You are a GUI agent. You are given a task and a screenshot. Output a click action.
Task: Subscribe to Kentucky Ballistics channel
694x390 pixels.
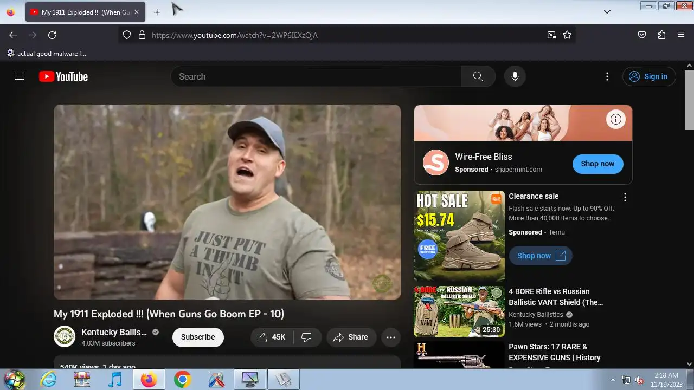(x=198, y=337)
